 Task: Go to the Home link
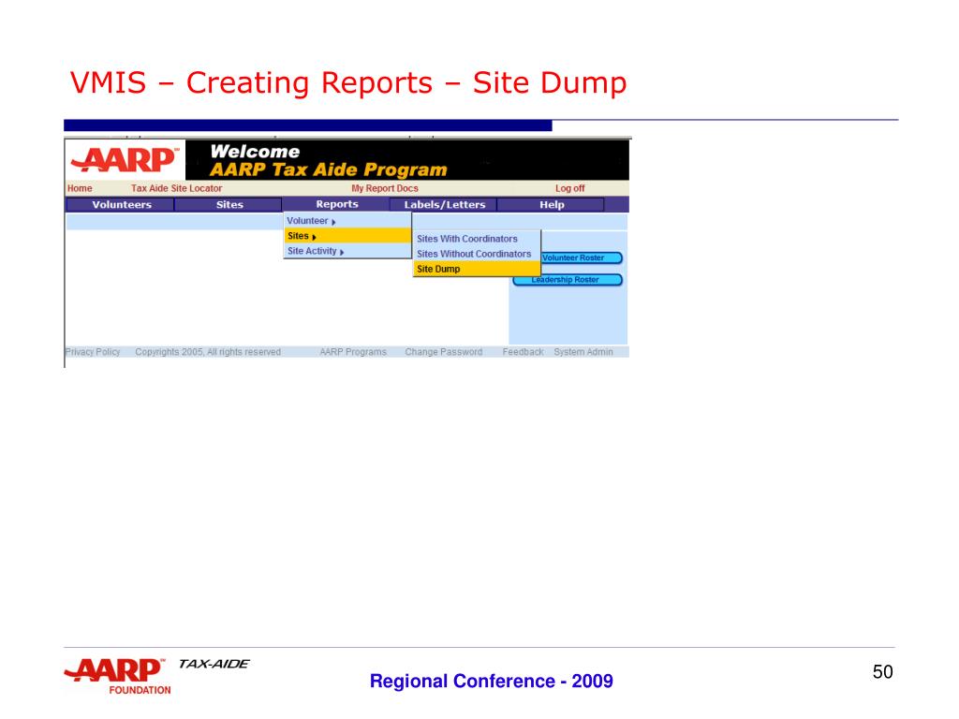pos(80,188)
